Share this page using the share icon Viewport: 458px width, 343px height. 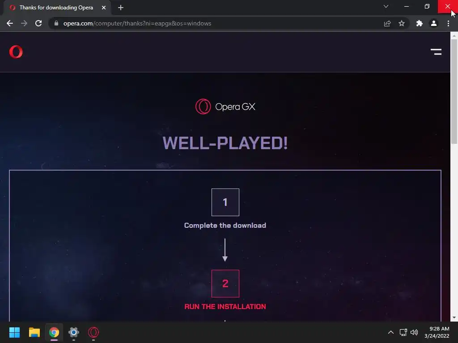387,23
